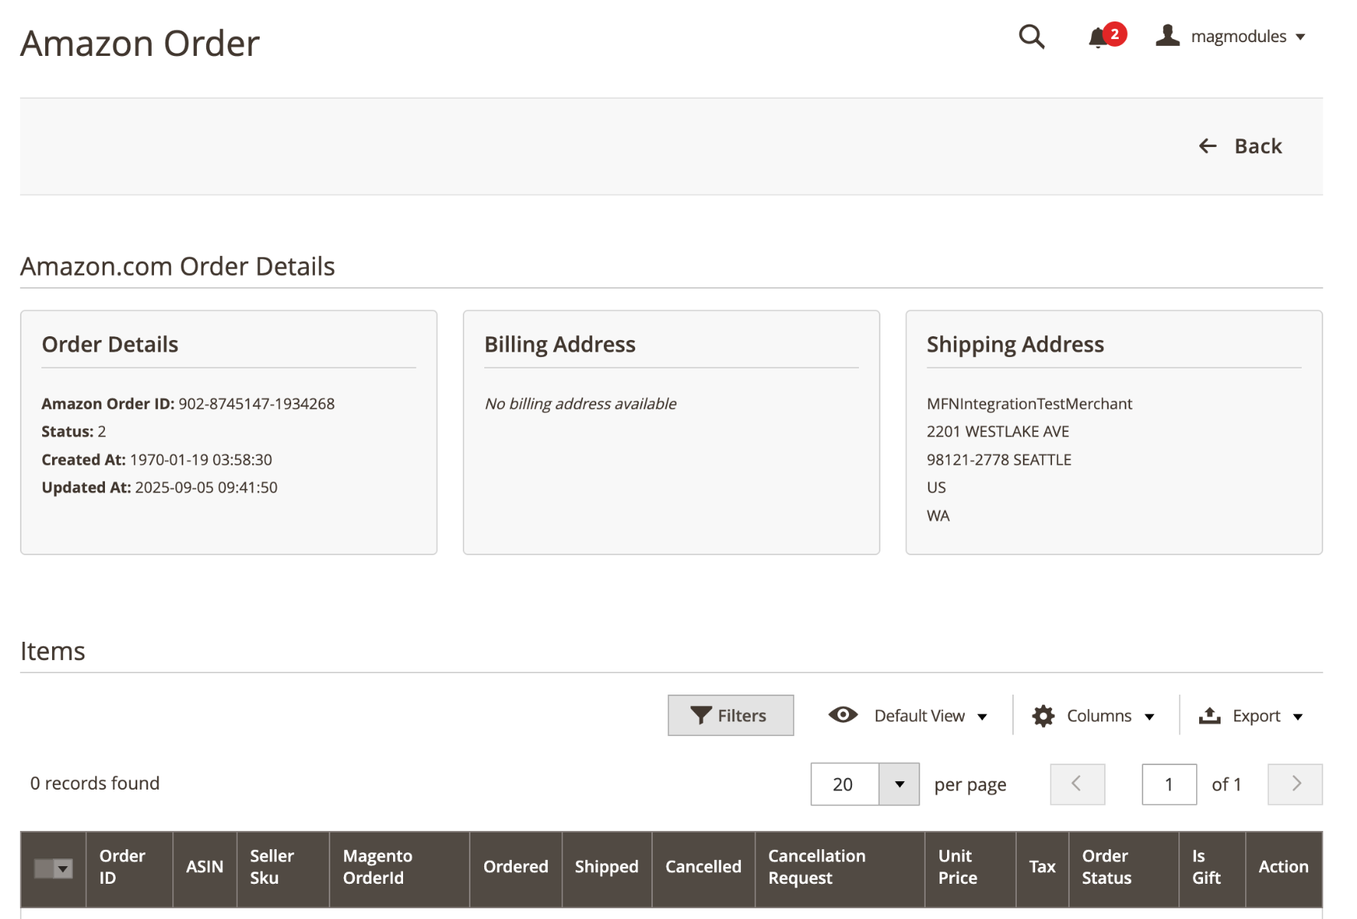The width and height of the screenshot is (1357, 919).
Task: Expand the Export options caret
Action: [x=1298, y=717]
